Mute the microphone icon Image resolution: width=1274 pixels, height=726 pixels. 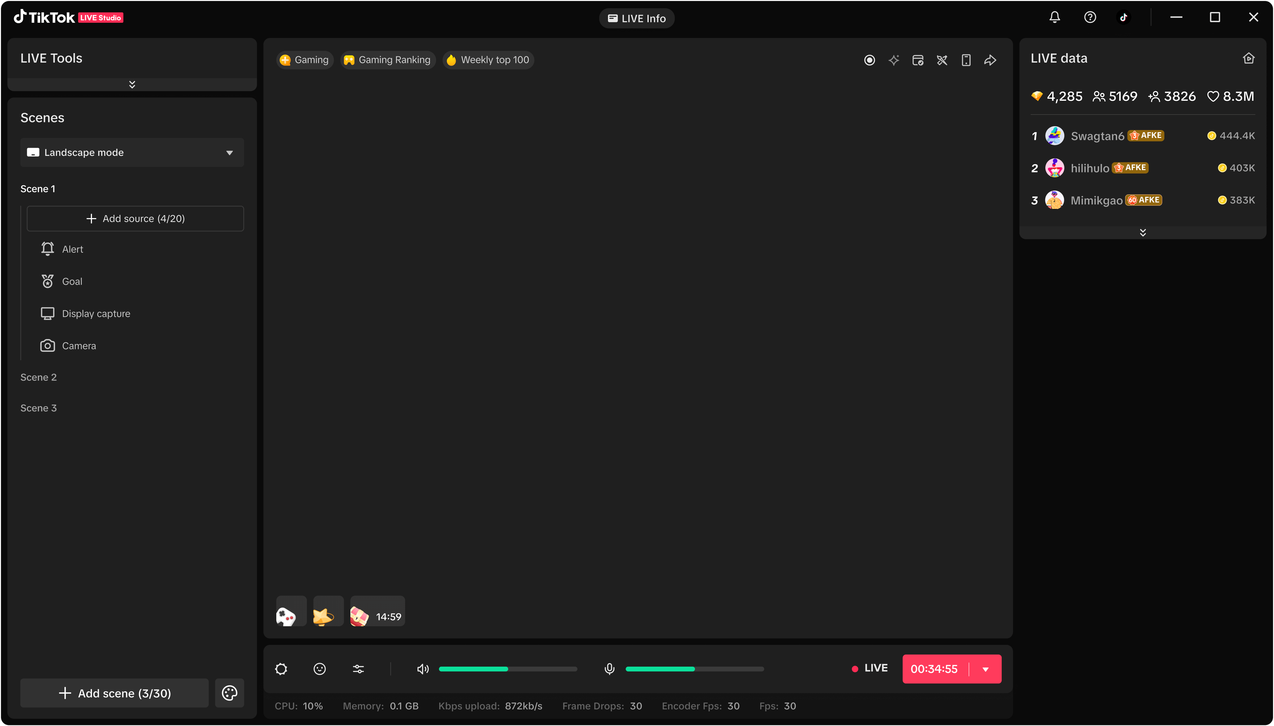pyautogui.click(x=609, y=669)
